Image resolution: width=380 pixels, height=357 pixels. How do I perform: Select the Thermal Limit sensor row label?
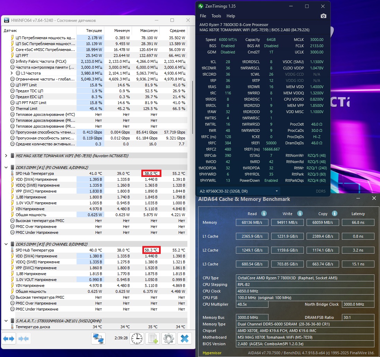[x=26, y=109]
